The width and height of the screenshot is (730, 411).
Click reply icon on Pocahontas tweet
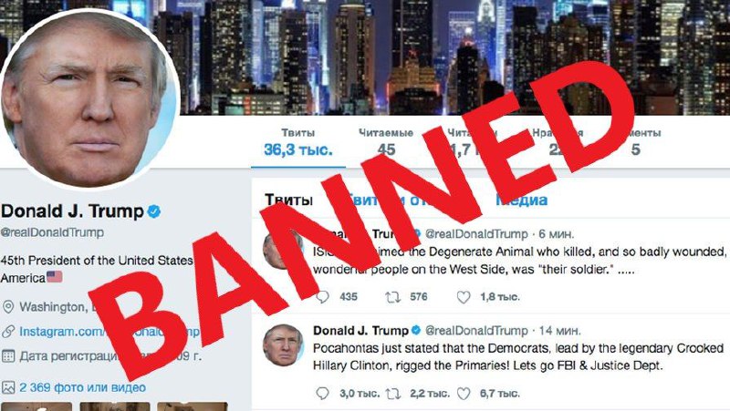322,394
